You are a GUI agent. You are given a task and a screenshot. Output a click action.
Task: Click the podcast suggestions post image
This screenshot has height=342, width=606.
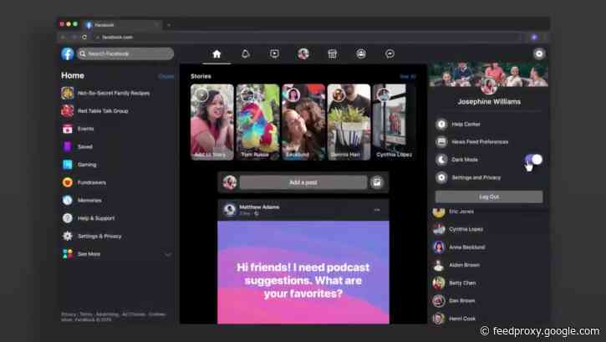[303, 273]
